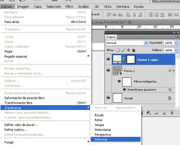
Task: Distribute bottom edges icon
Action: (162, 14)
